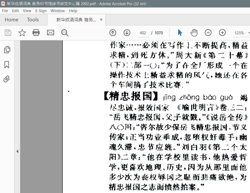Activate the selection arrow tool
The width and height of the screenshot is (250, 193).
(x=180, y=33)
